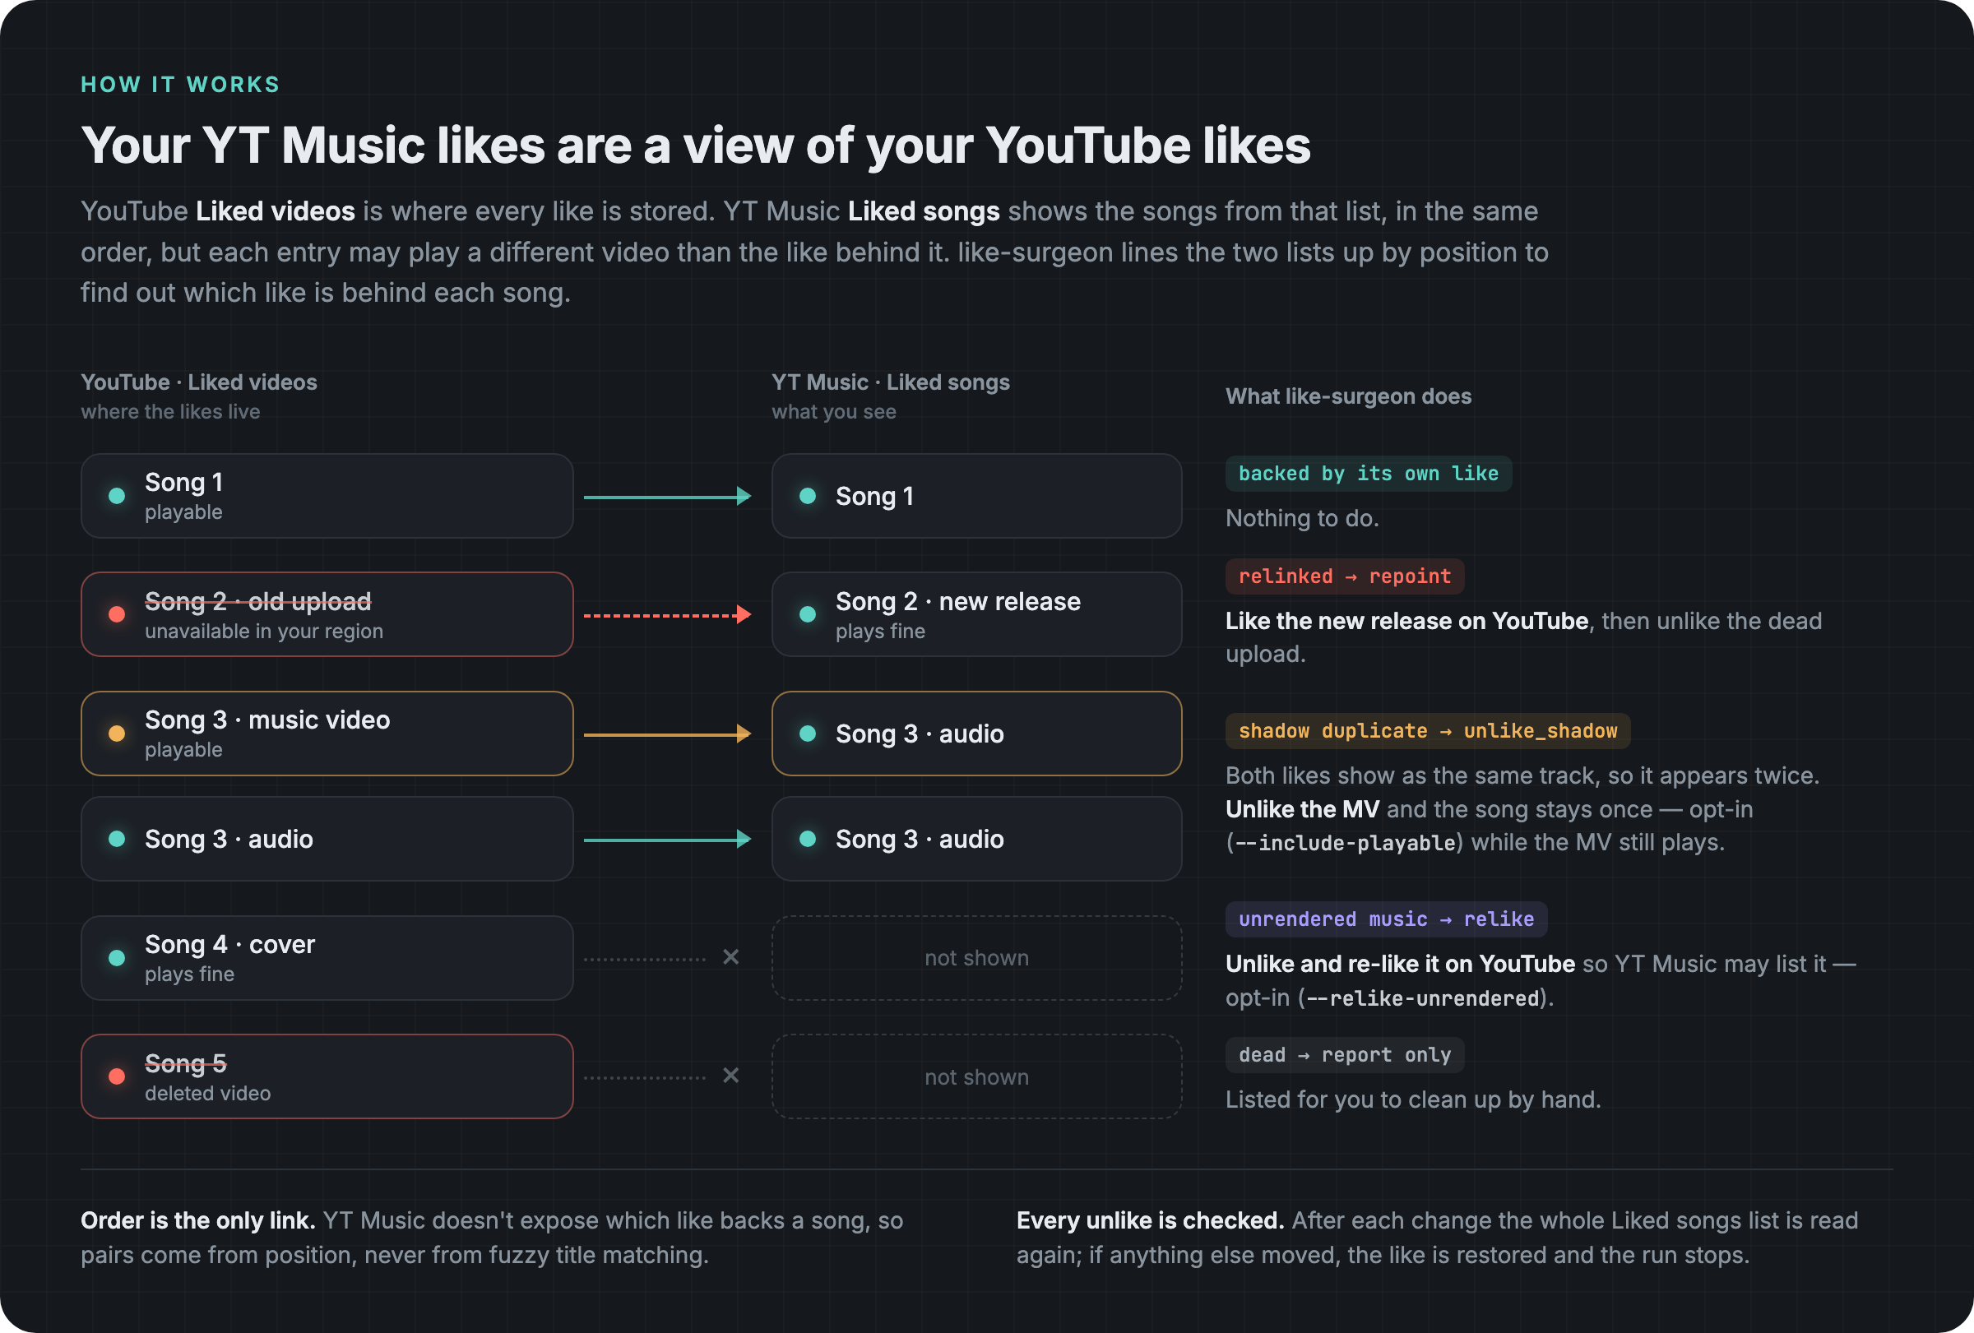Viewport: 1974px width, 1333px height.
Task: Select the Song 1 playable card
Action: click(327, 496)
